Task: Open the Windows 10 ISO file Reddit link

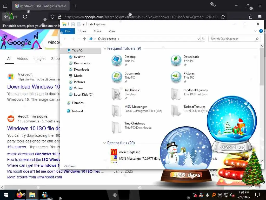Action: point(34,128)
